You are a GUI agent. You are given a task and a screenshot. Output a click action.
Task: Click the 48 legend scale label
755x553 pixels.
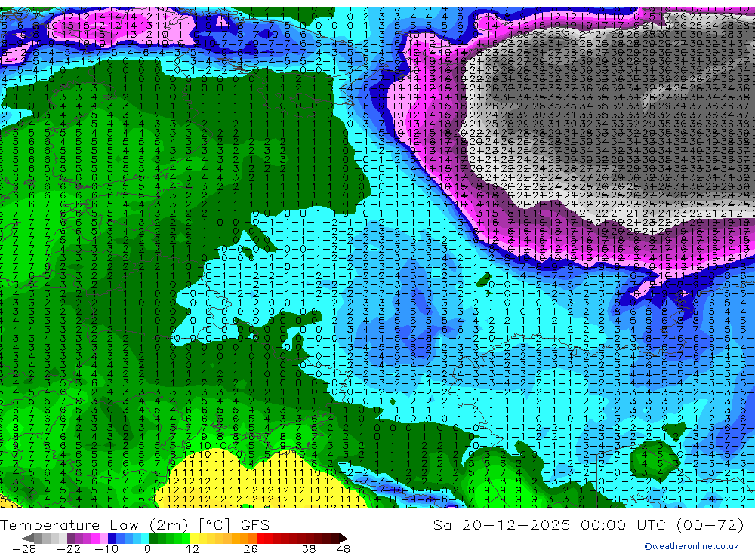coord(344,549)
